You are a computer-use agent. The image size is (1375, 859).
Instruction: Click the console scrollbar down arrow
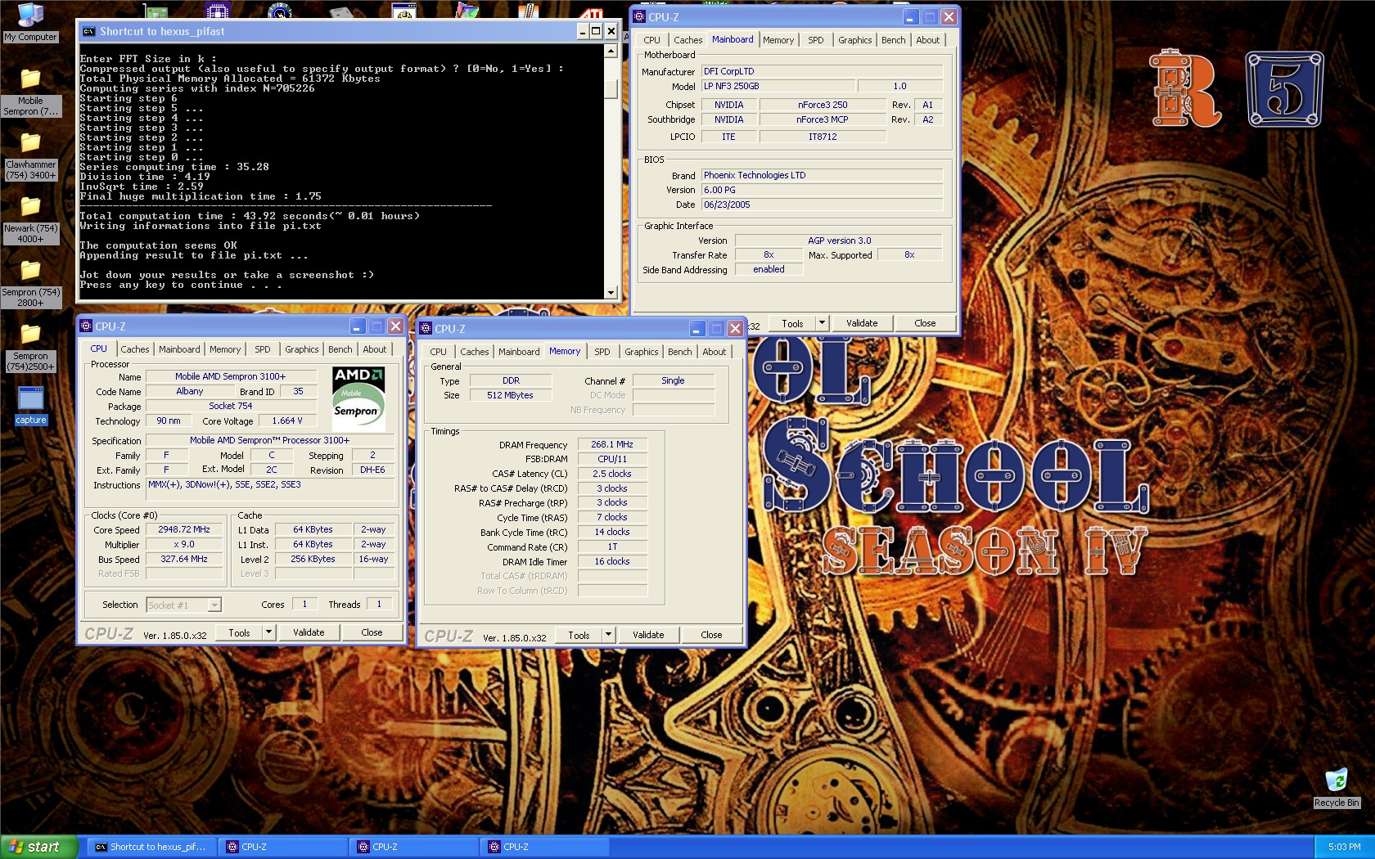(x=611, y=292)
